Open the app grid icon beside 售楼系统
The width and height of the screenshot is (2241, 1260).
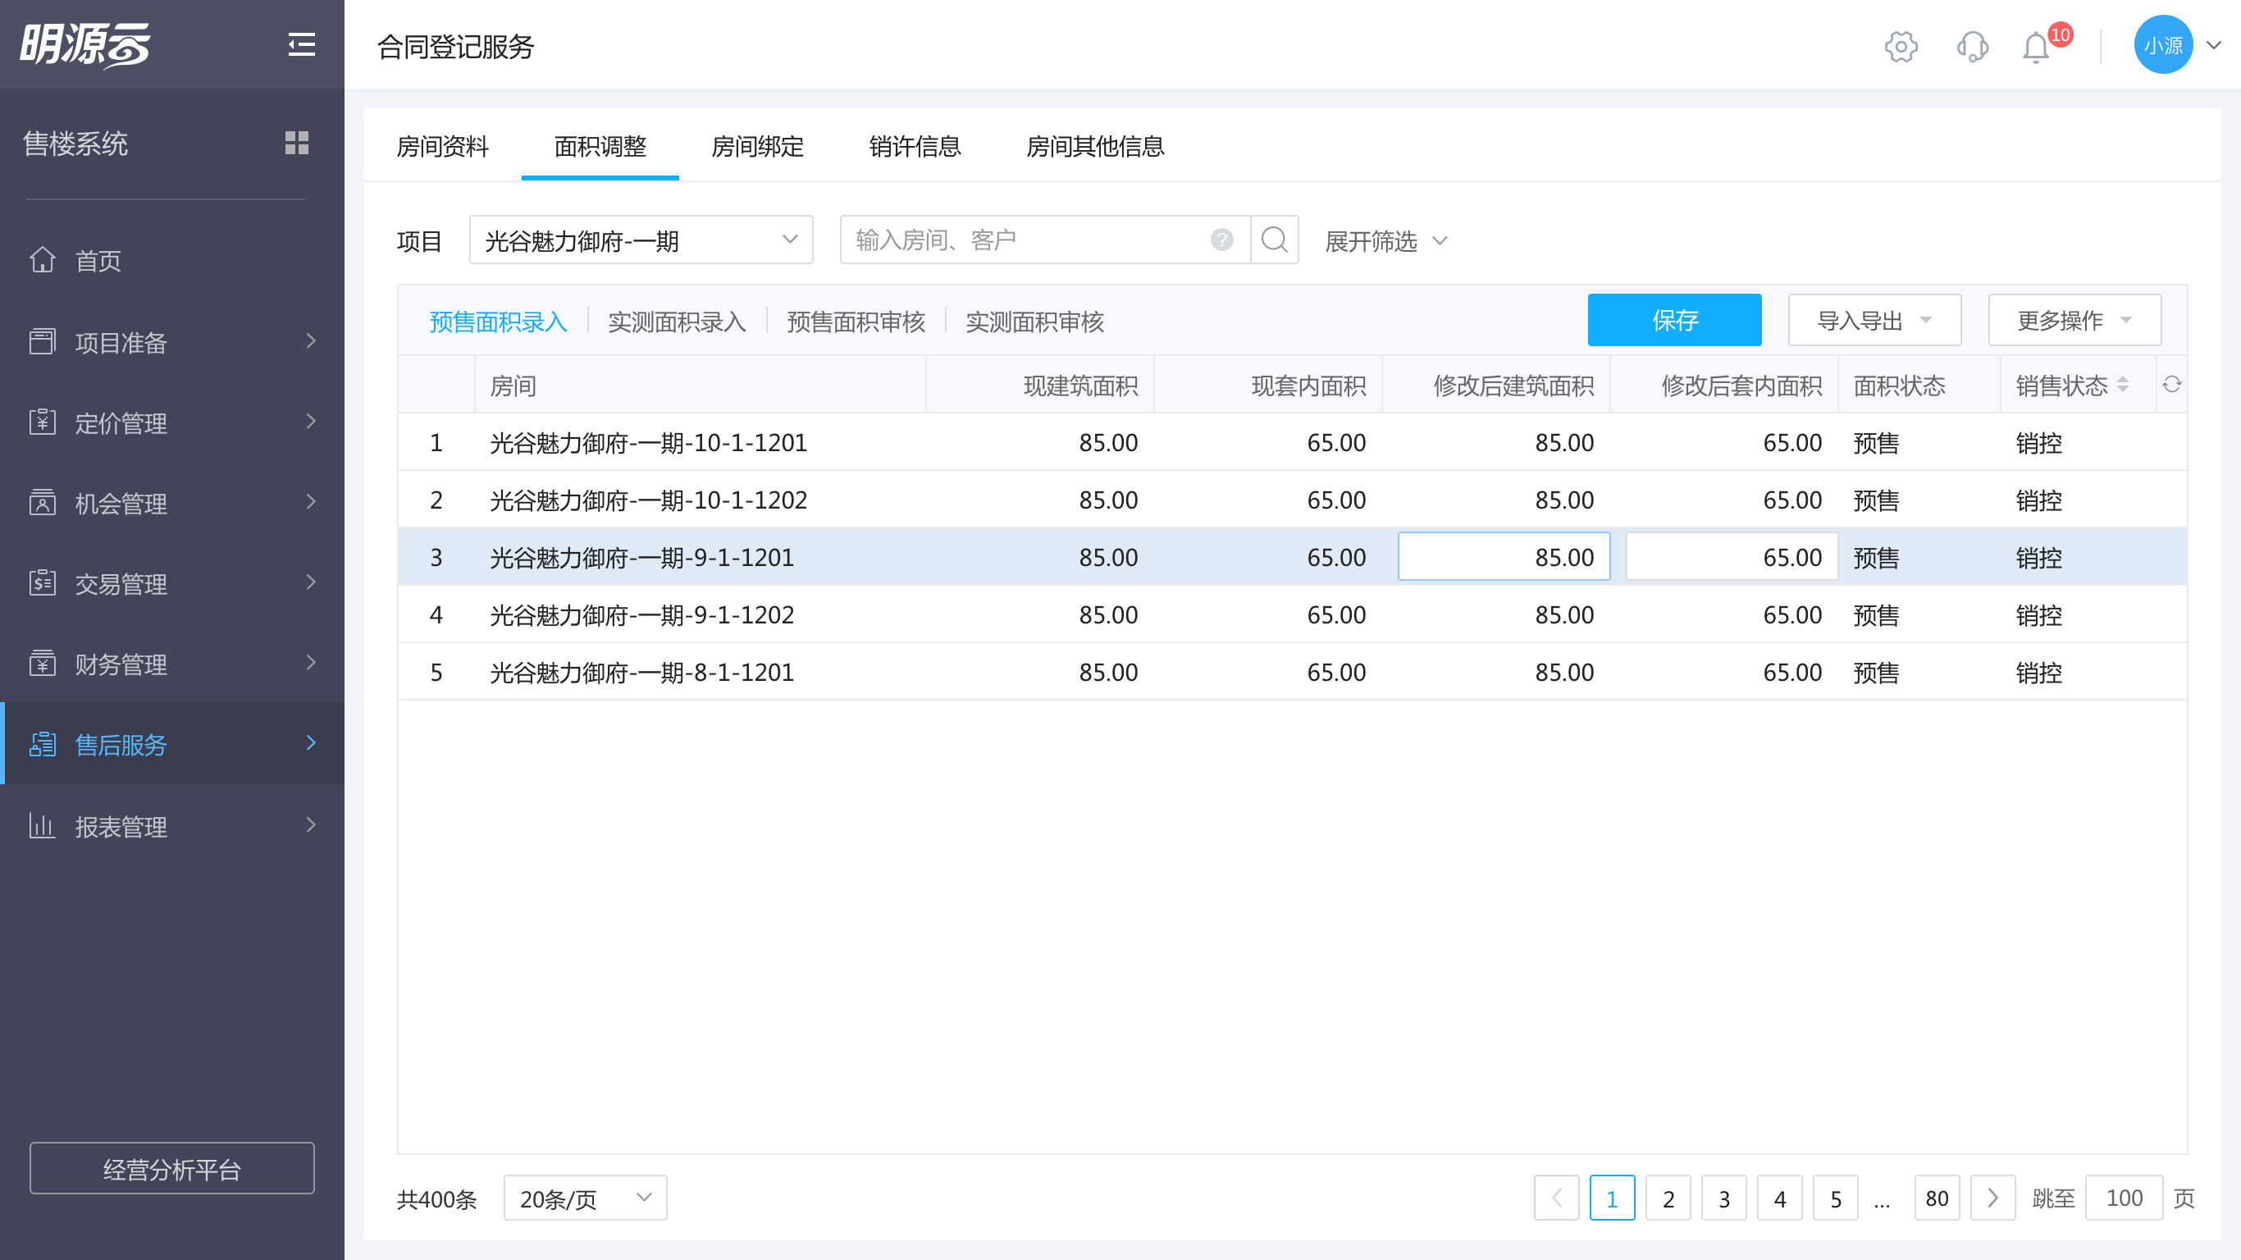click(x=297, y=143)
